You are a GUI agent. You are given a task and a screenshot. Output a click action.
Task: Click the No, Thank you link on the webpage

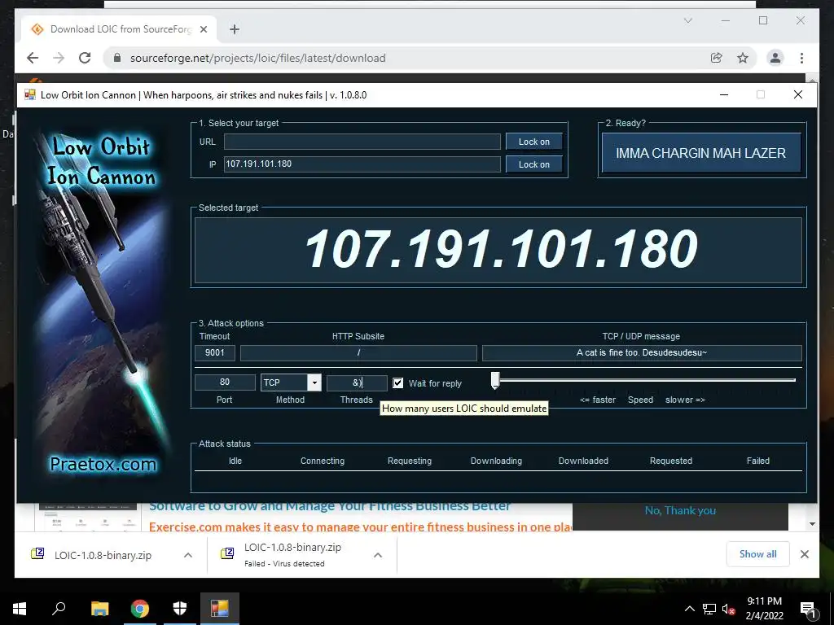680,511
